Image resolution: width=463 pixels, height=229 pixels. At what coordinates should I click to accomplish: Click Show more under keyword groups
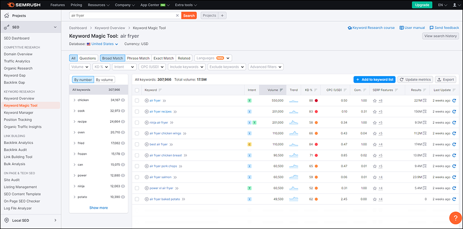point(99,208)
